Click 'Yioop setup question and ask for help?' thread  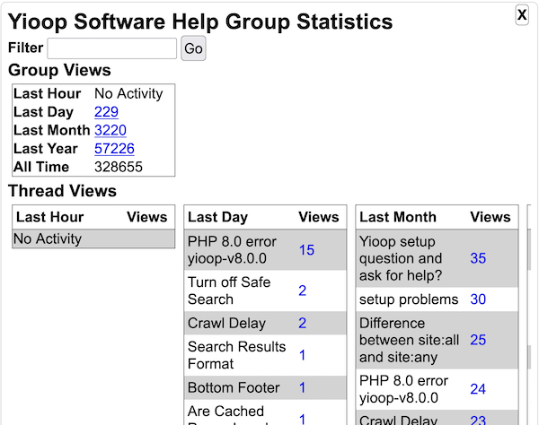(x=401, y=258)
